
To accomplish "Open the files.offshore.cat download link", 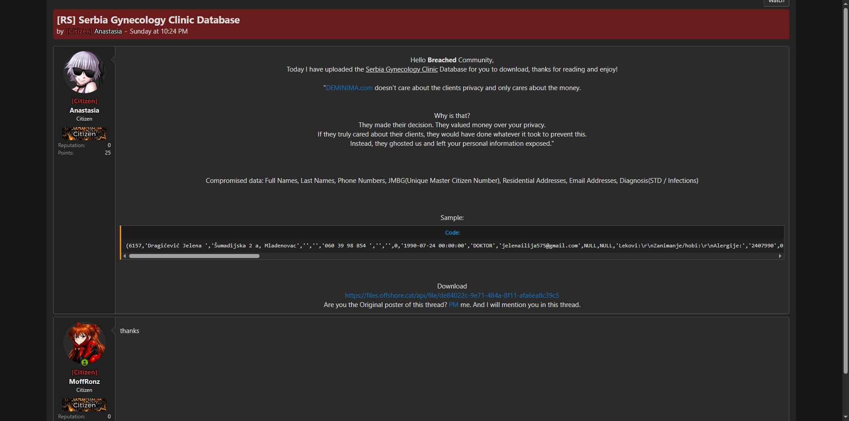I will 451,296.
